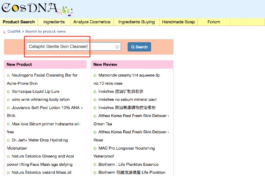The width and height of the screenshot is (265, 176).
Task: Click plus icon beside Biotherm 奇蹟活源精露
Action: pos(95,173)
